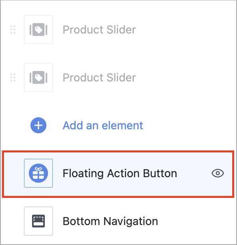
Task: Open the first Product Slider label
Action: pyautogui.click(x=99, y=30)
